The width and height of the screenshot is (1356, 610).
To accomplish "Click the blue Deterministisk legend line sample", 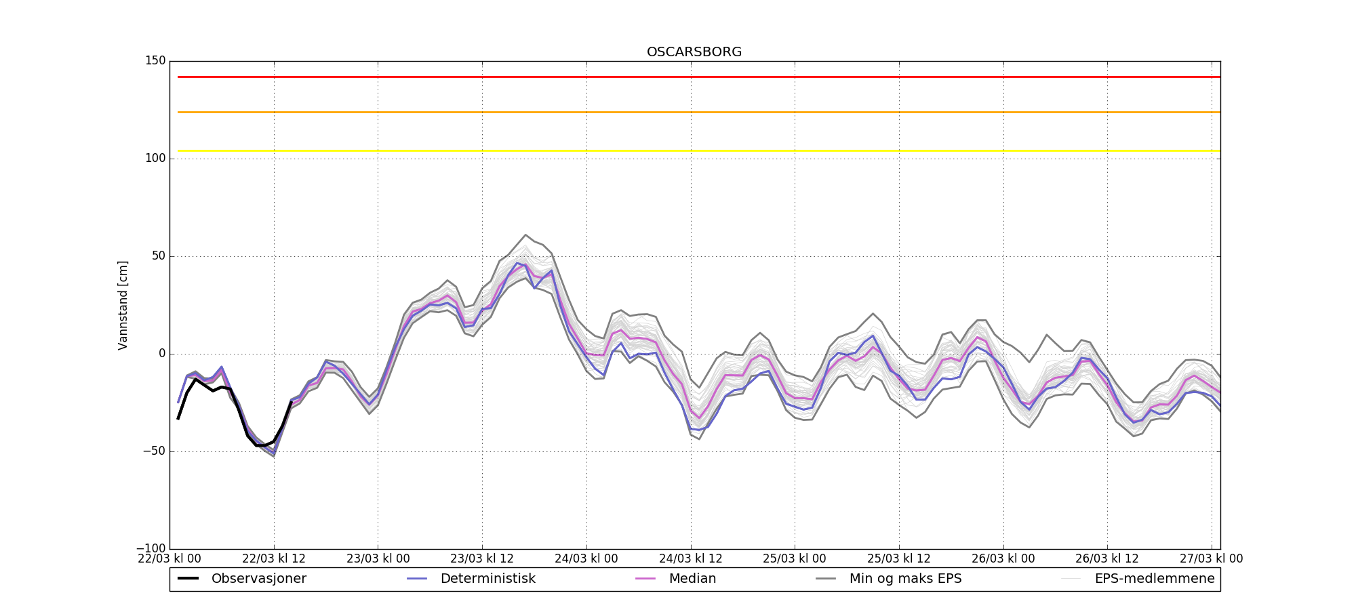I will coord(417,579).
